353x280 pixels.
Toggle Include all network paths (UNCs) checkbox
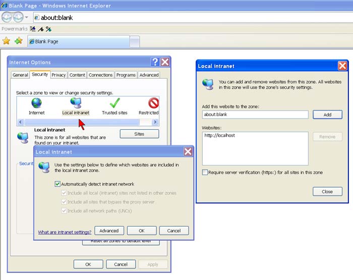64,210
